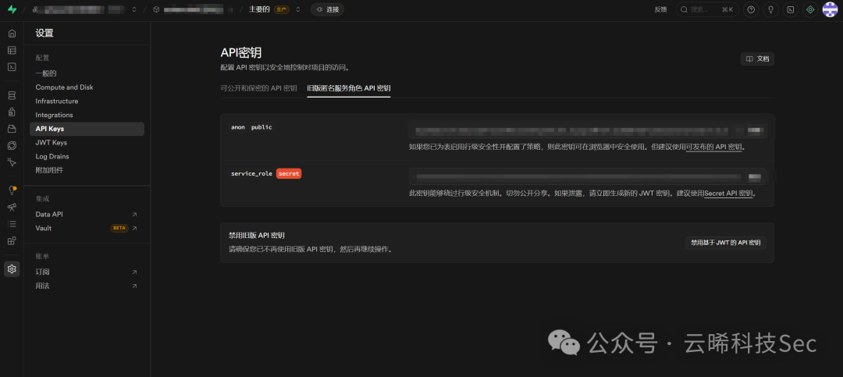Open the inline SQL terminal icon in top bar

pyautogui.click(x=790, y=9)
